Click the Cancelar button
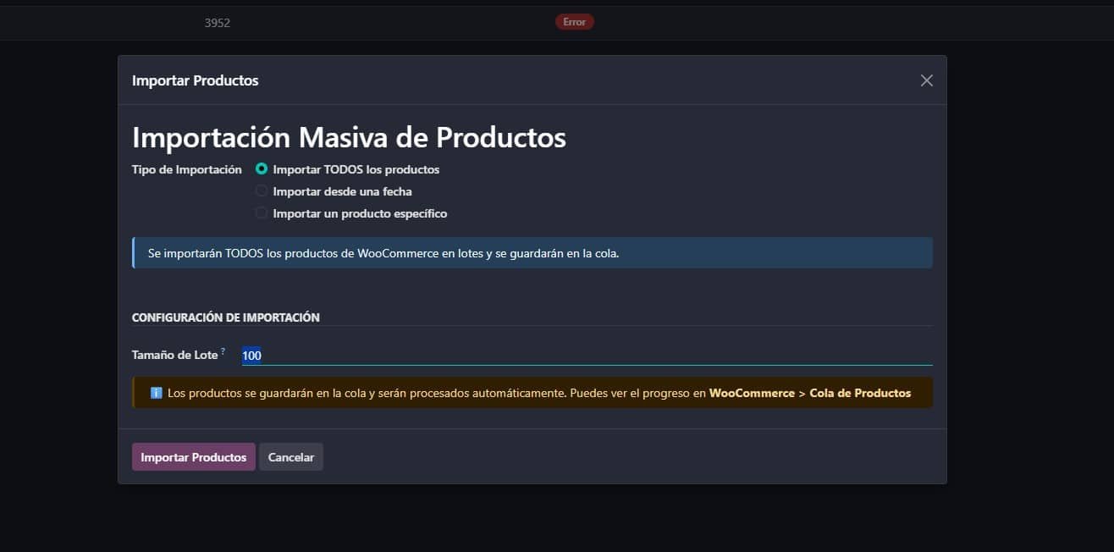The height and width of the screenshot is (552, 1114). pos(290,456)
